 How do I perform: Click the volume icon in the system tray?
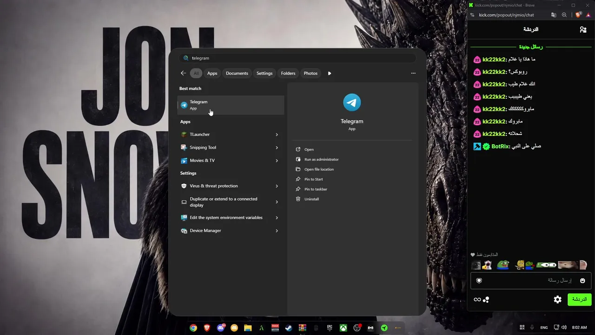pos(564,328)
